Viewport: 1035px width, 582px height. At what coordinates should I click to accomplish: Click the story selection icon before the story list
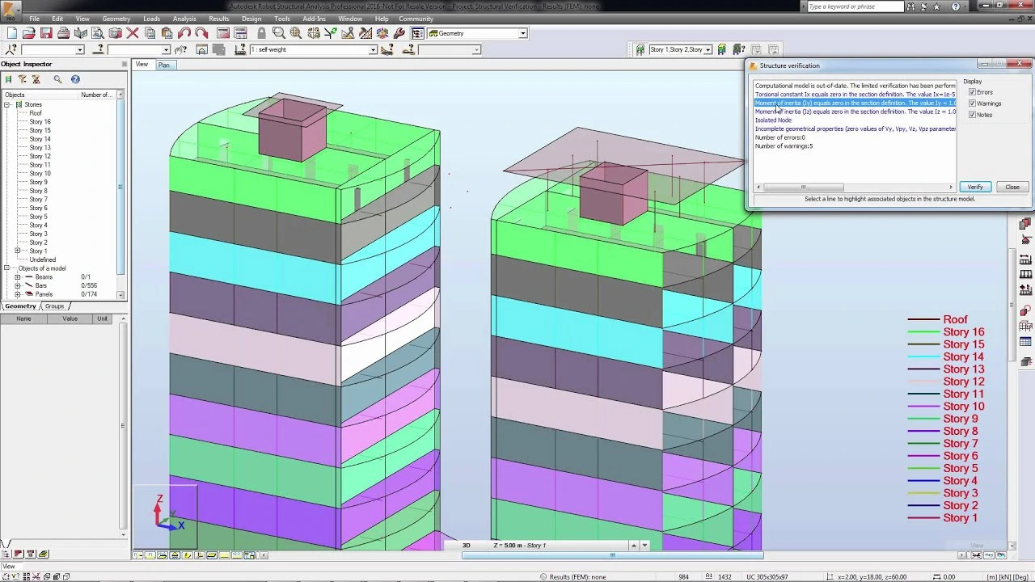(x=640, y=49)
